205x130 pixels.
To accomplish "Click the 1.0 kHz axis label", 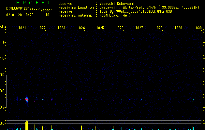I will click(x=3, y=58).
